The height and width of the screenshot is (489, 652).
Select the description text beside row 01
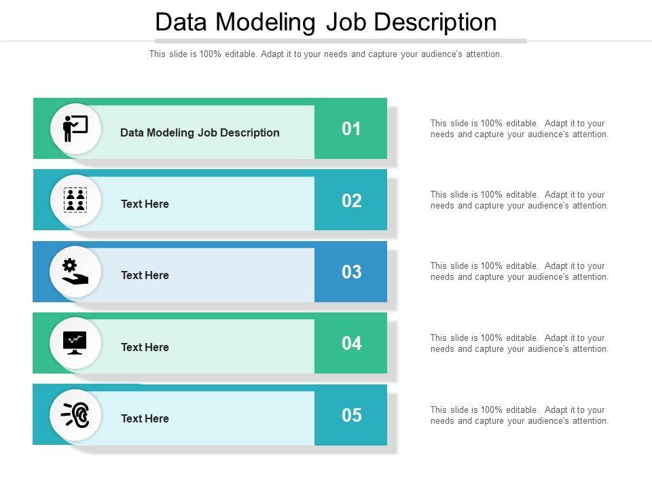[x=520, y=129]
